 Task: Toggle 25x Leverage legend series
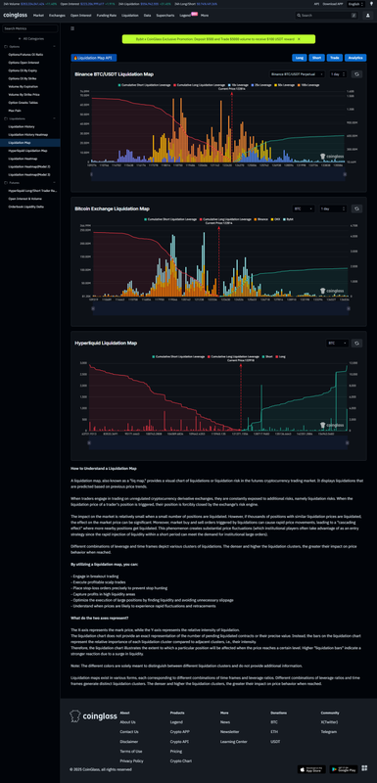(x=261, y=85)
